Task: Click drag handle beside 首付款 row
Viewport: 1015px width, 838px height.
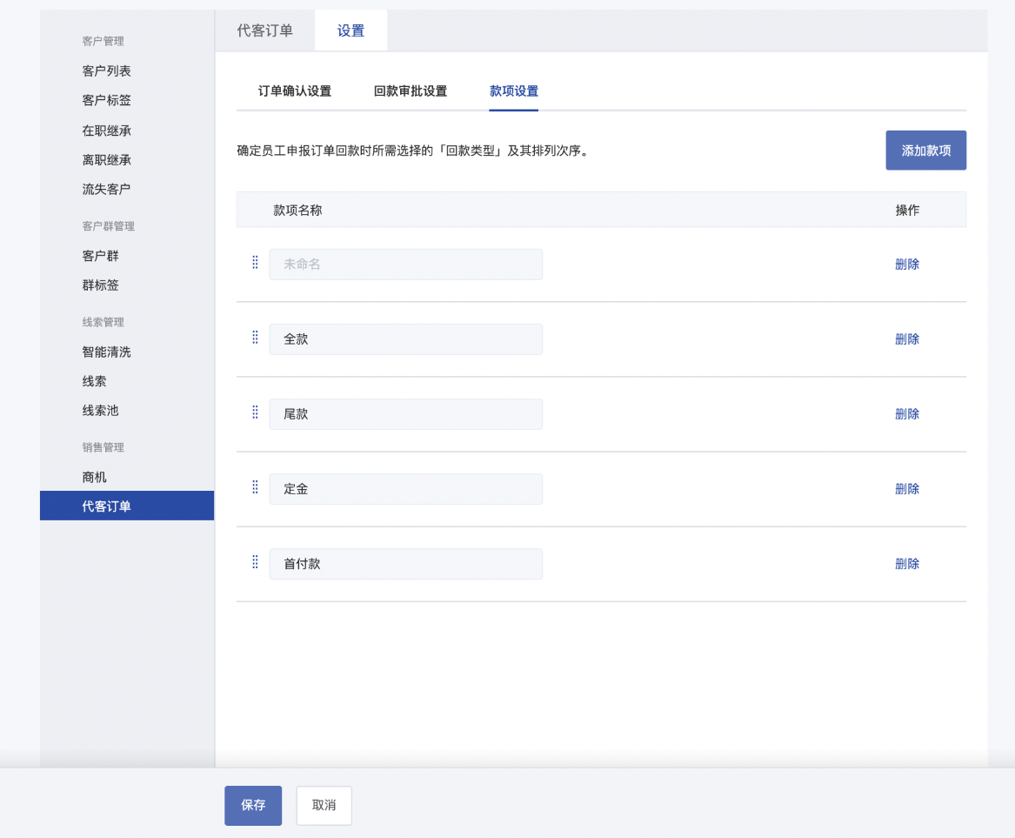Action: coord(255,562)
